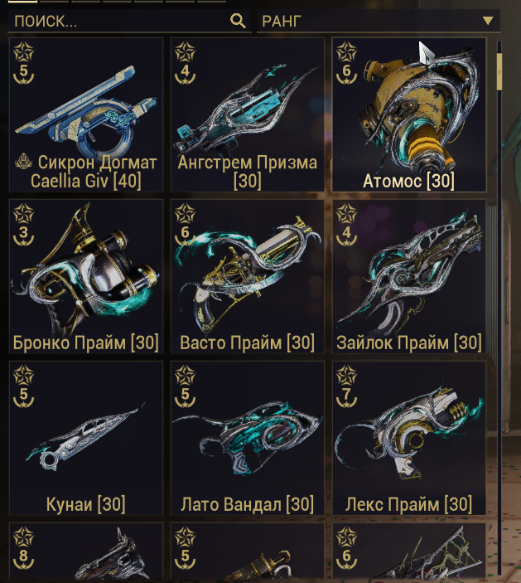
Task: Select Ангстрем Призма weapon tile
Action: (x=248, y=114)
